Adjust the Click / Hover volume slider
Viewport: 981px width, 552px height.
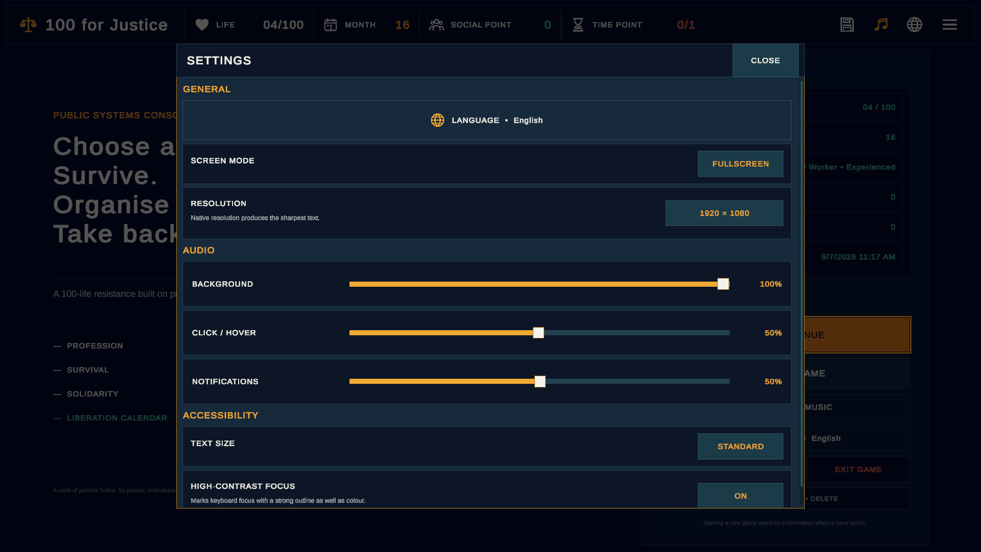[x=540, y=333]
